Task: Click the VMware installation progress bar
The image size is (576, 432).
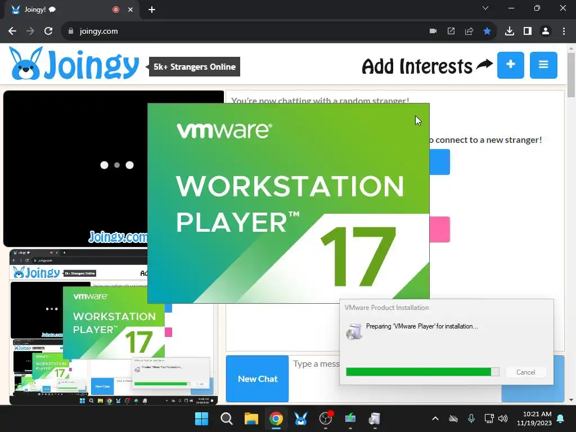Action: [422, 372]
